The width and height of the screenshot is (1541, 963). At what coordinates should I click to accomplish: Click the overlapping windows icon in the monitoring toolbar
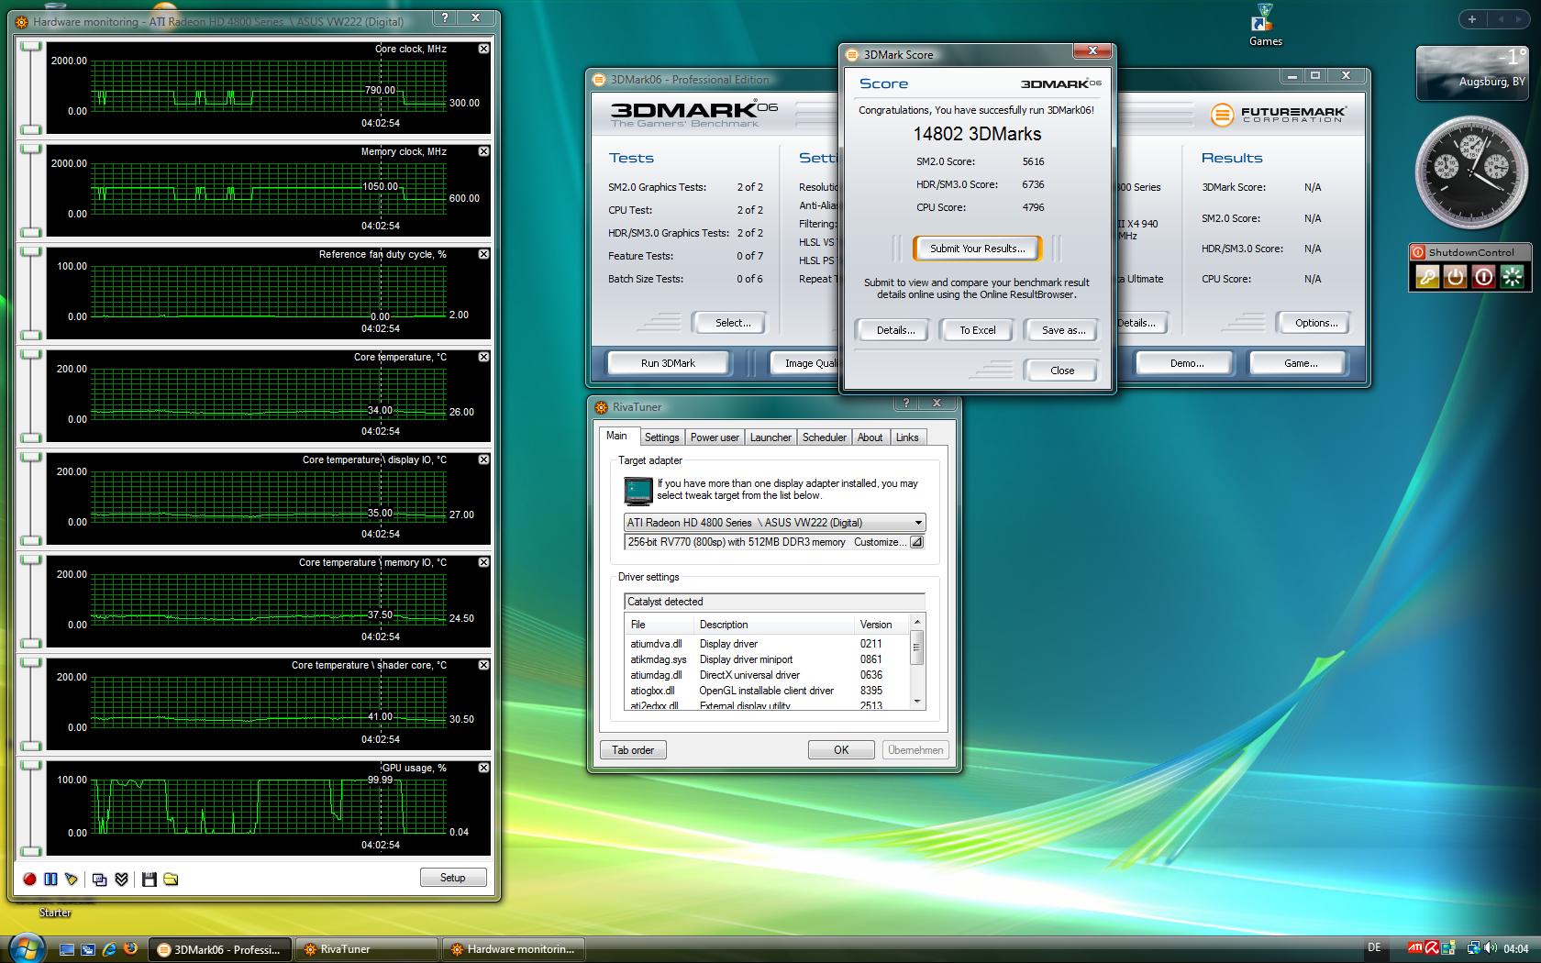(x=99, y=879)
